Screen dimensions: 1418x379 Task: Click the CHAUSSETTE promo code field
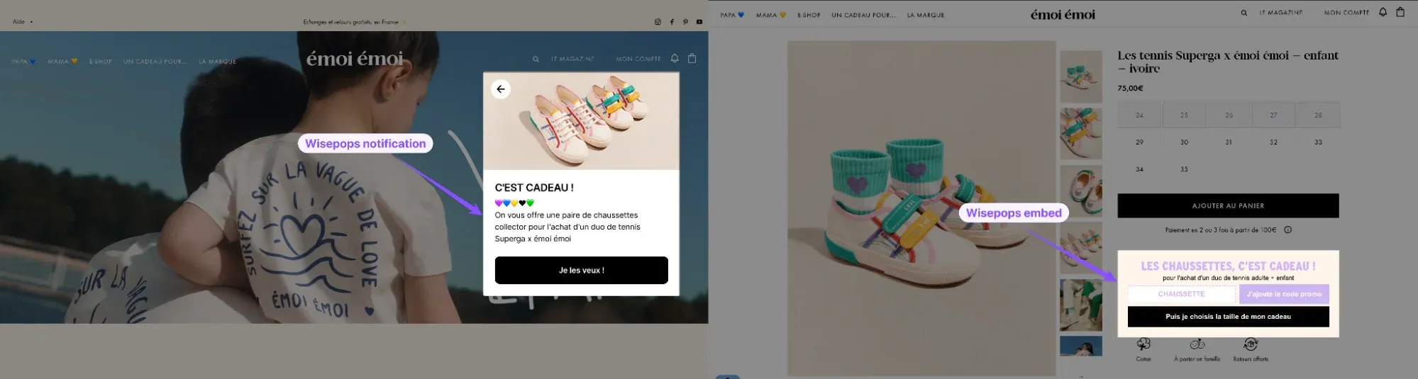(x=1182, y=294)
